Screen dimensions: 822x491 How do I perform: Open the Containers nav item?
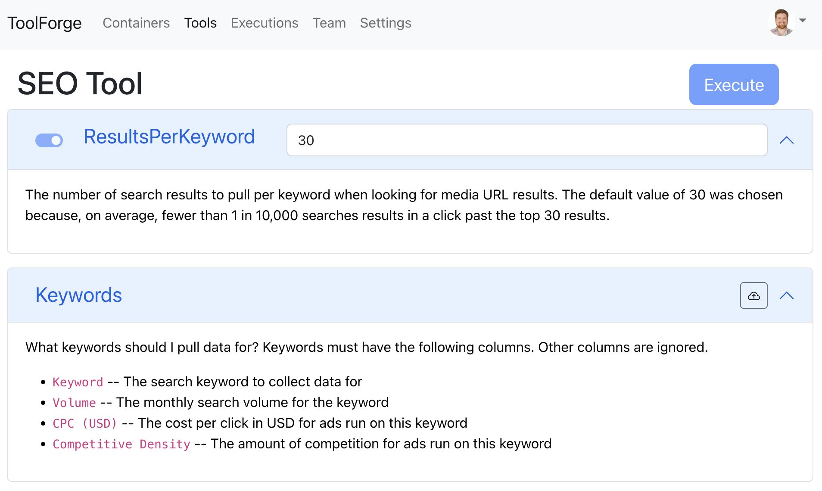coord(136,23)
